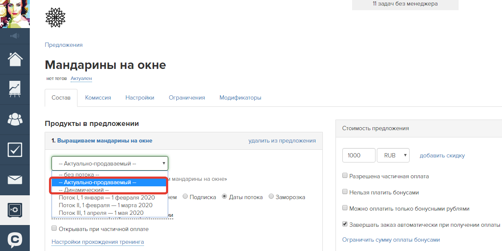Click 'удалить из предложения' link
Viewport: 502px width, 251px height.
(282, 141)
